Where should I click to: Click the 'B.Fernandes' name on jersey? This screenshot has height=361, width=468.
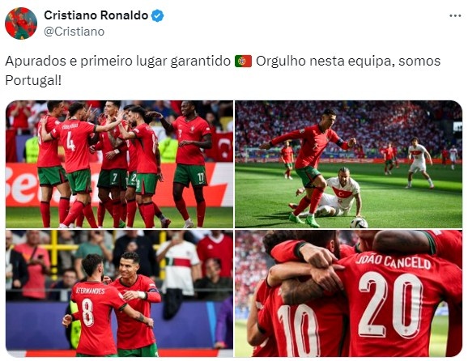(90, 291)
